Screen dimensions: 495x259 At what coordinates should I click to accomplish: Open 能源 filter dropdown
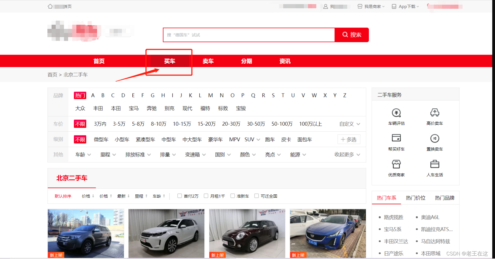click(x=298, y=155)
